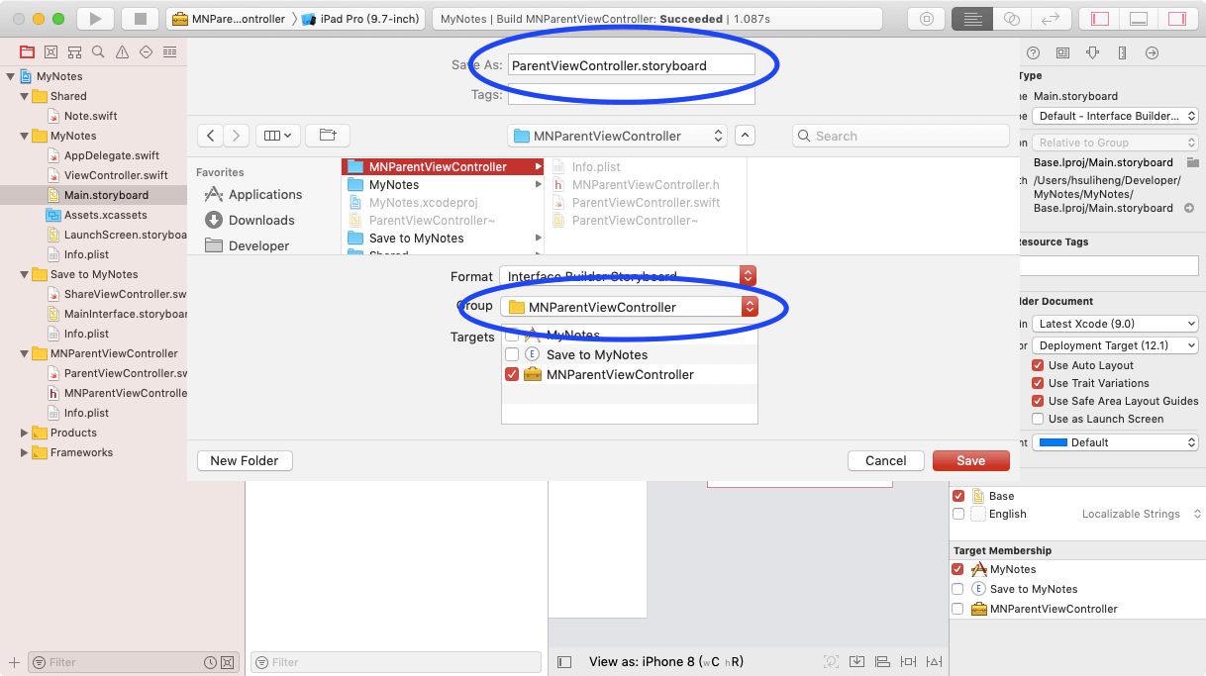Screen dimensions: 1206x676
Task: Open the Find navigator
Action: [98, 51]
